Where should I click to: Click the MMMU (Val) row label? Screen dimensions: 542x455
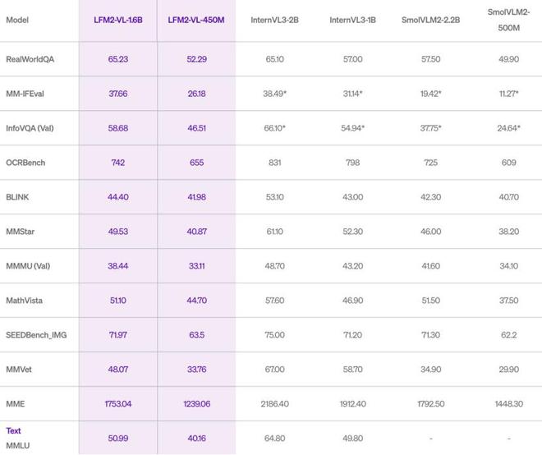click(x=28, y=266)
